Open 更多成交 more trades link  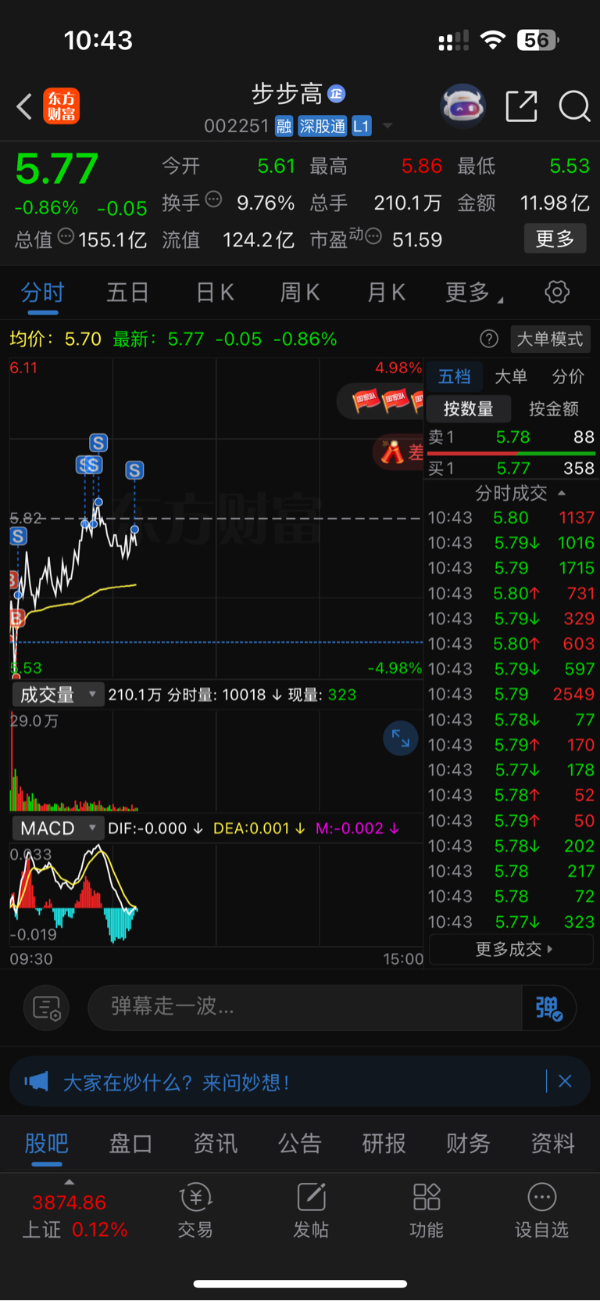coord(512,949)
